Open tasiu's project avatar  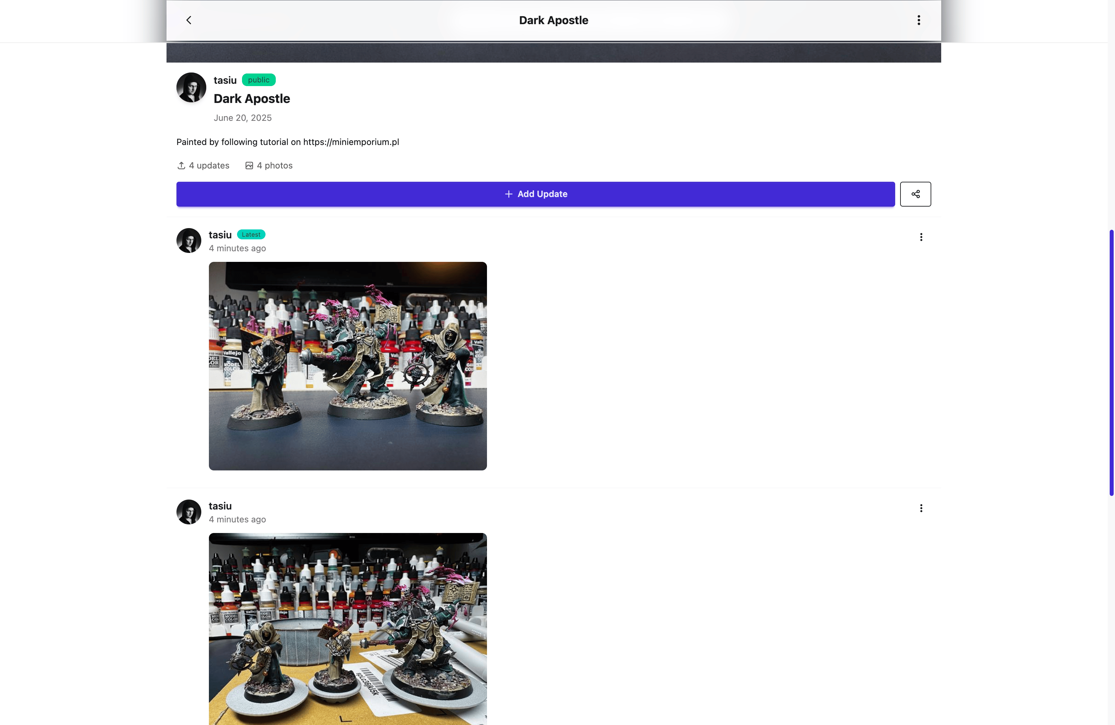click(x=191, y=87)
